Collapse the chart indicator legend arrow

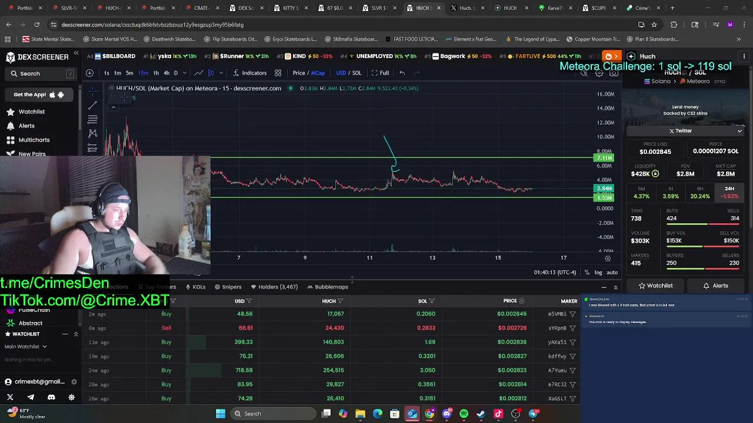click(x=113, y=107)
